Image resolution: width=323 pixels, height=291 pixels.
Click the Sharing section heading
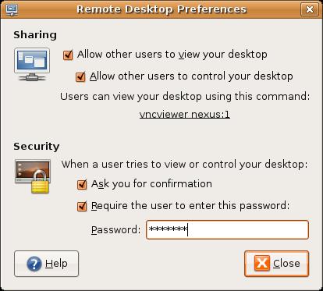(x=35, y=35)
